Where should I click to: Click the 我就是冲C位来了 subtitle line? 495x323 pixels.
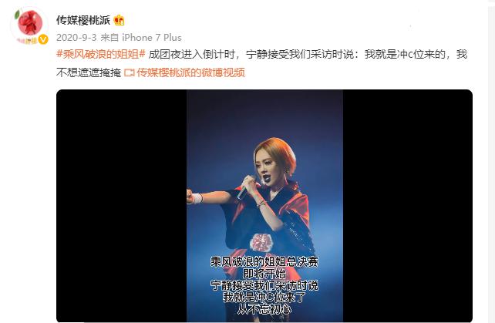pyautogui.click(x=264, y=297)
